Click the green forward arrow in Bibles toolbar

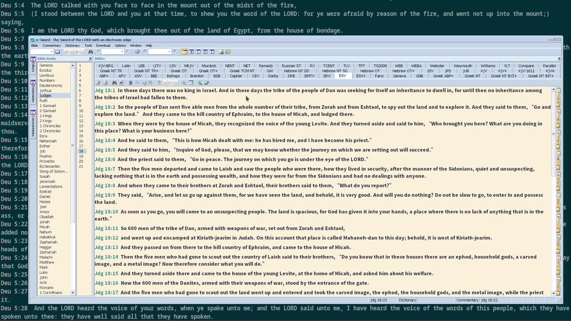coord(207,83)
